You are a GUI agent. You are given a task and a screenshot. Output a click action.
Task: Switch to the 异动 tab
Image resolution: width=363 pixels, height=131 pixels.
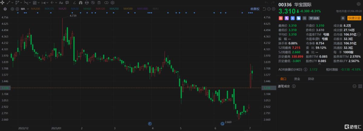click(x=311, y=79)
